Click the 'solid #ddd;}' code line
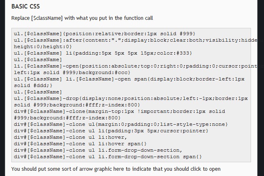The width and height of the screenshot is (264, 176). coord(33,85)
